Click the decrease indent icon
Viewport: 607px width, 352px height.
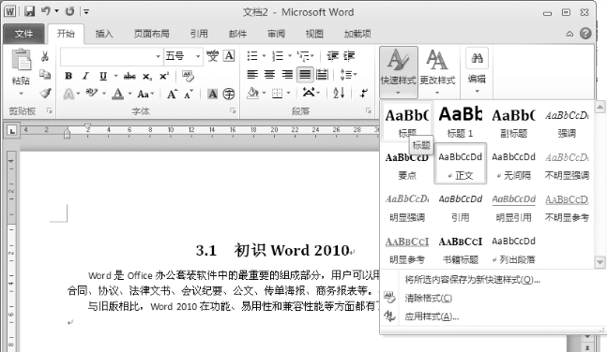(332, 56)
